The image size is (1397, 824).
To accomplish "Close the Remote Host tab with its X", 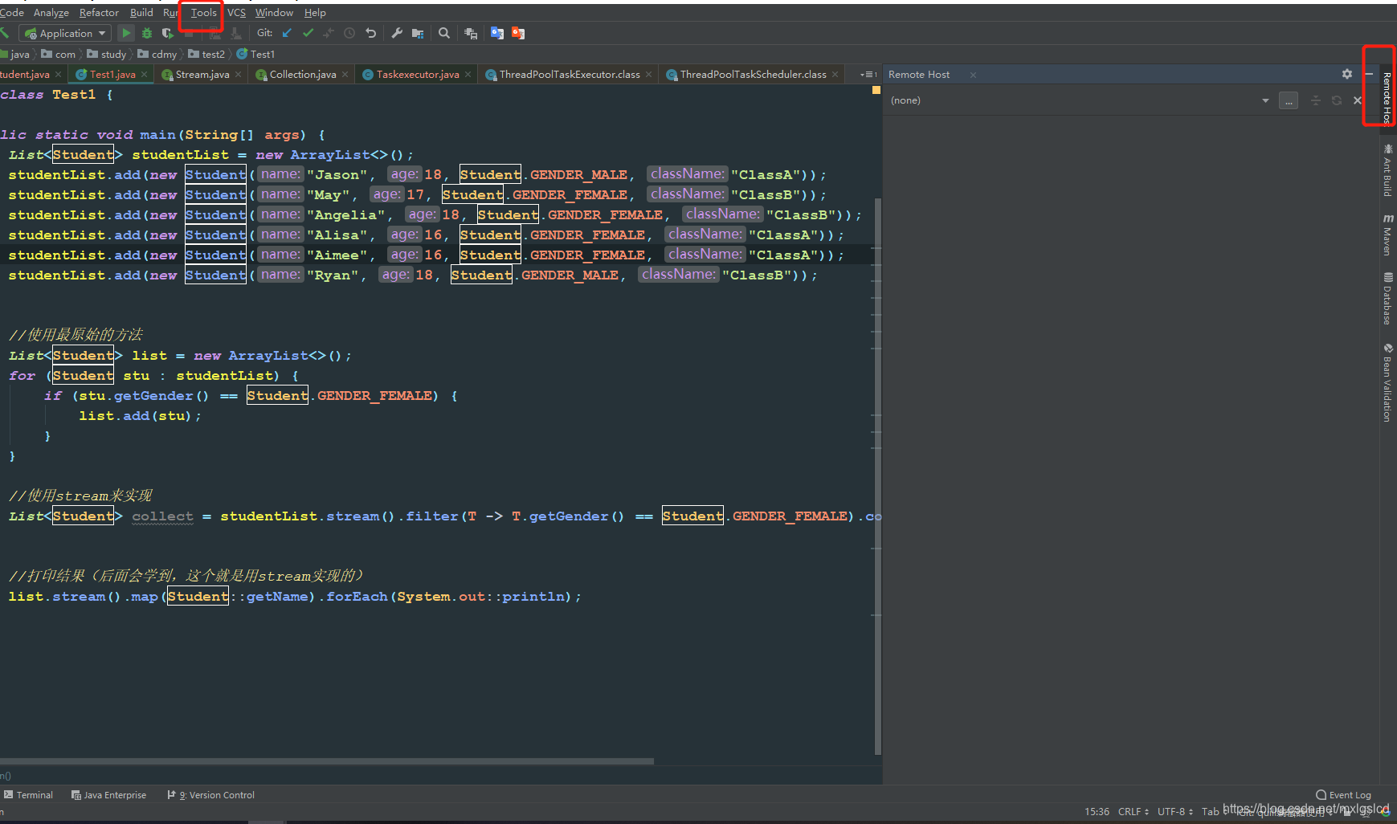I will coord(973,75).
